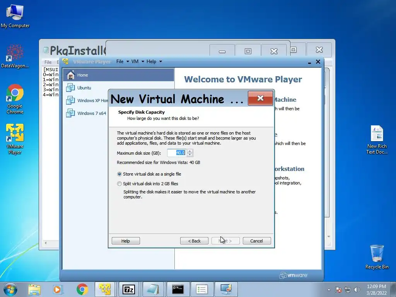The height and width of the screenshot is (297, 396).
Task: Open the VMware Player File menu
Action: [120, 61]
